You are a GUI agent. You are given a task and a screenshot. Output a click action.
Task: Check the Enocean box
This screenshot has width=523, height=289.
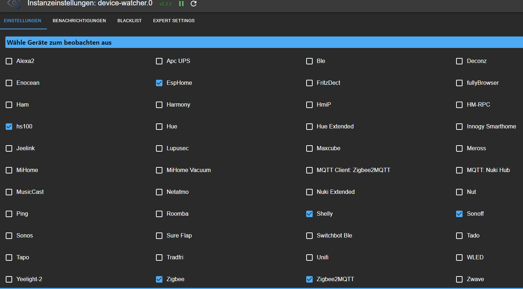tap(9, 83)
